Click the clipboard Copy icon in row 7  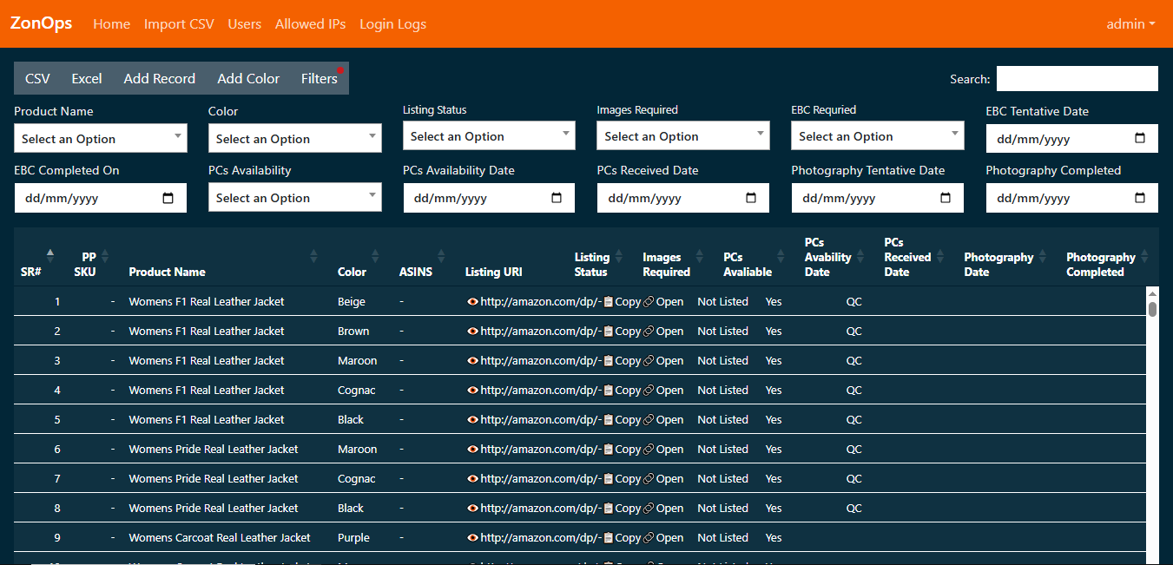tap(609, 479)
